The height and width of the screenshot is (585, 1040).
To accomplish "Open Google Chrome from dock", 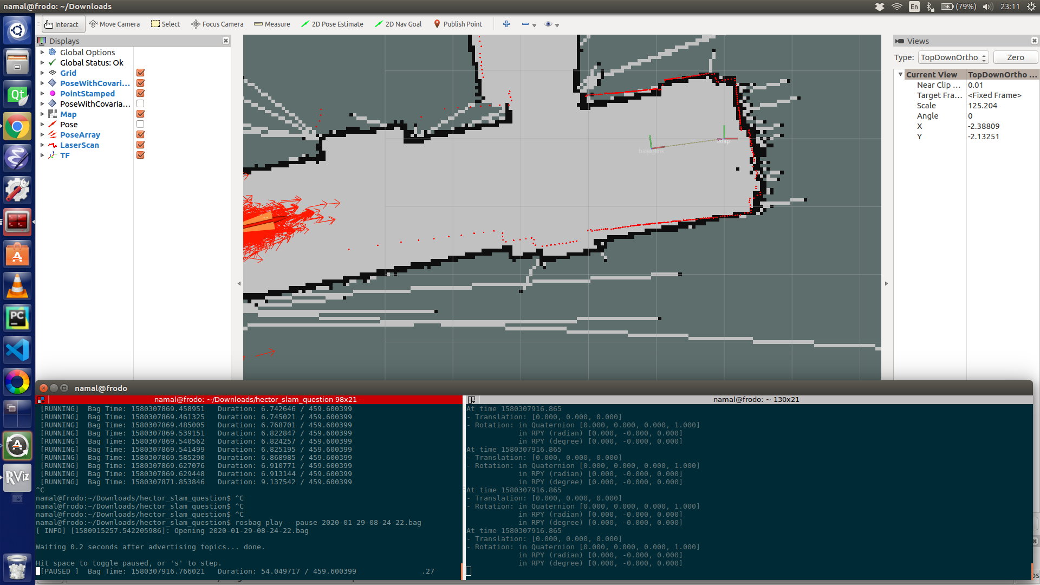I will [x=17, y=127].
